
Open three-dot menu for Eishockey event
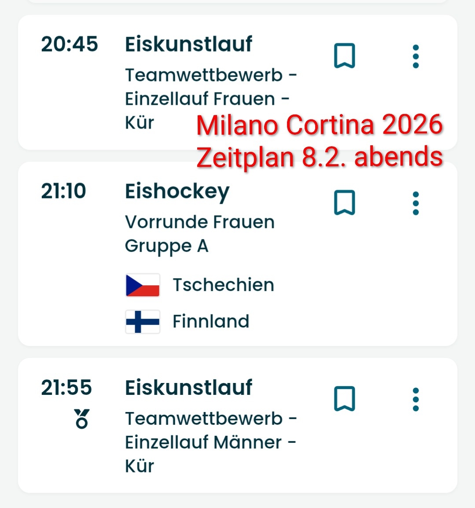(x=416, y=203)
